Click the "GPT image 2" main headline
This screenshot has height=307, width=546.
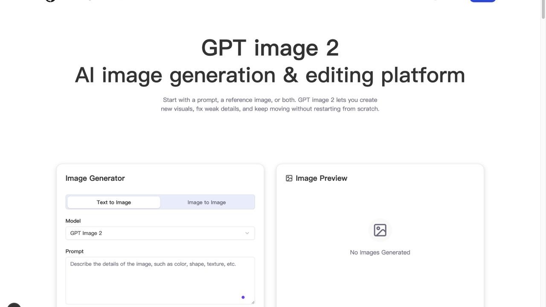(270, 48)
